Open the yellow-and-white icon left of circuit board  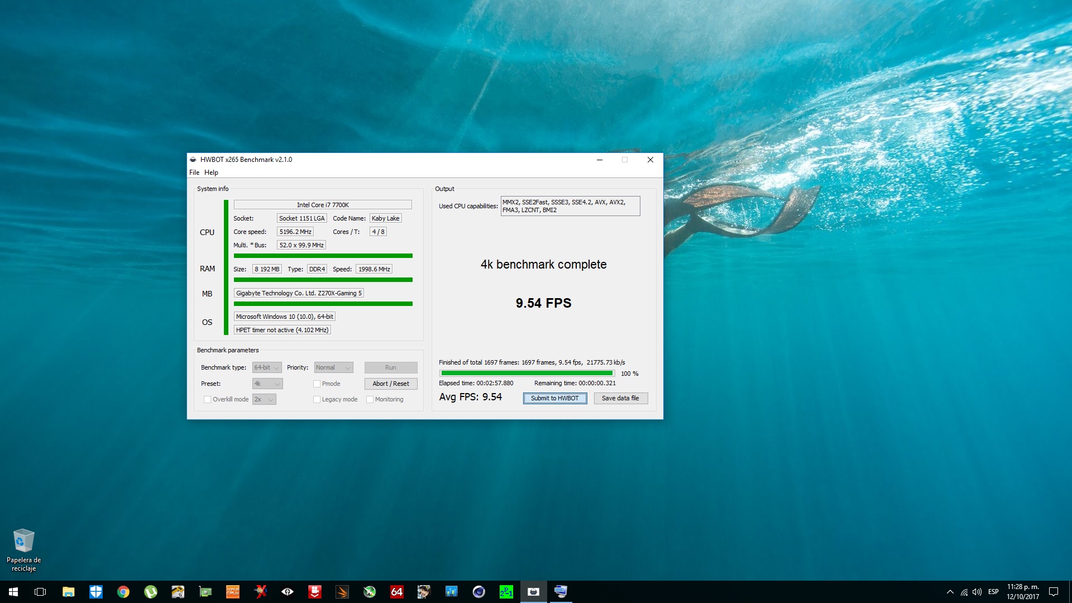pos(178,592)
